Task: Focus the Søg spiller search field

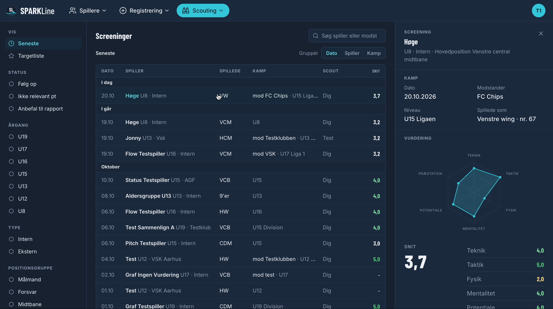Action: pos(347,36)
